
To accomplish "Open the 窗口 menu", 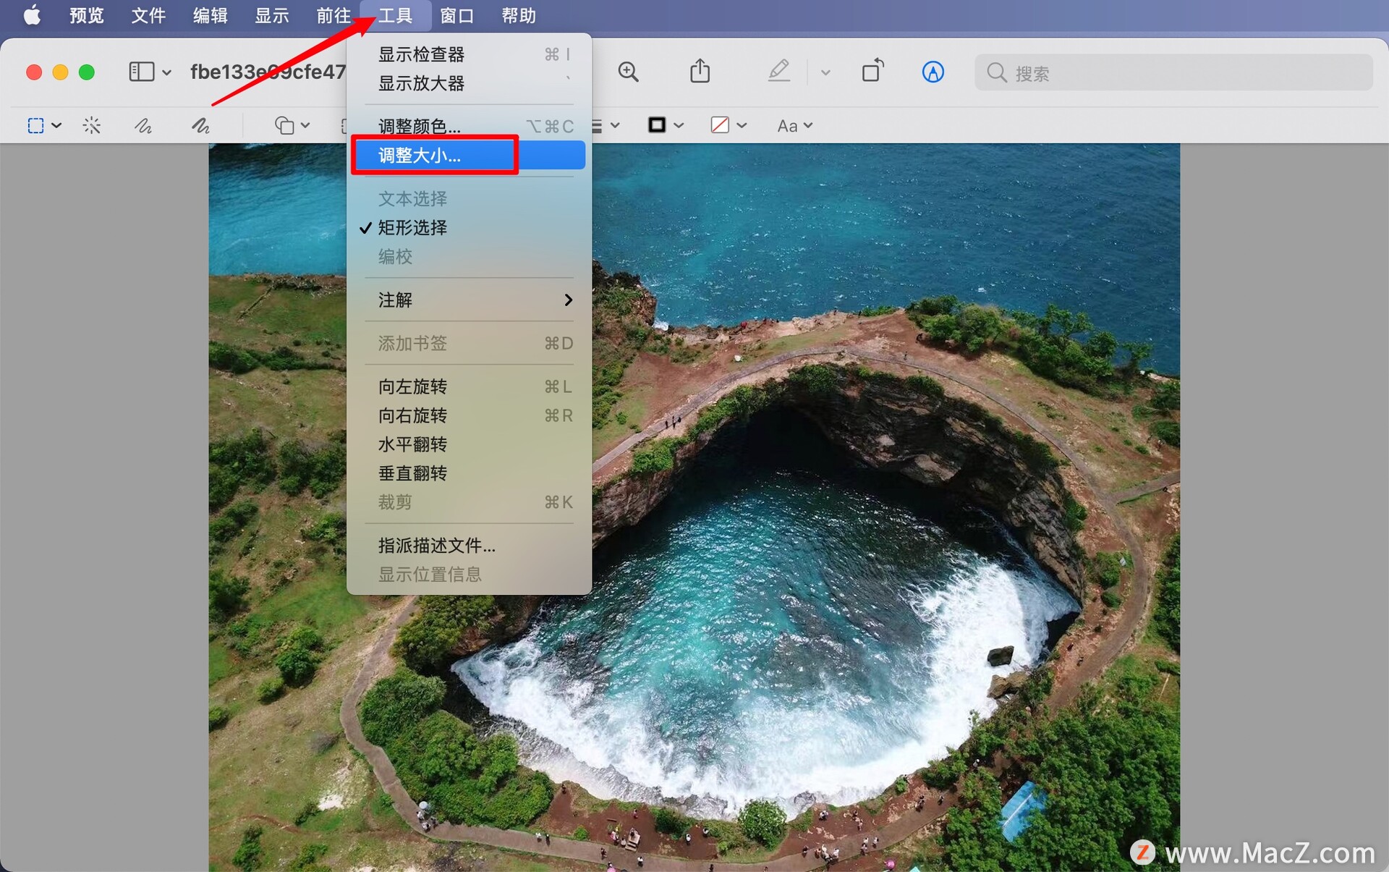I will click(x=457, y=15).
